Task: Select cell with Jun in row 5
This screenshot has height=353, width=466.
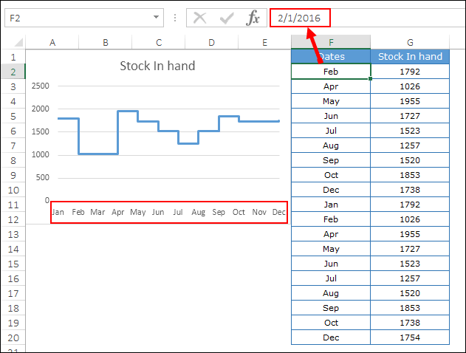Action: point(331,116)
